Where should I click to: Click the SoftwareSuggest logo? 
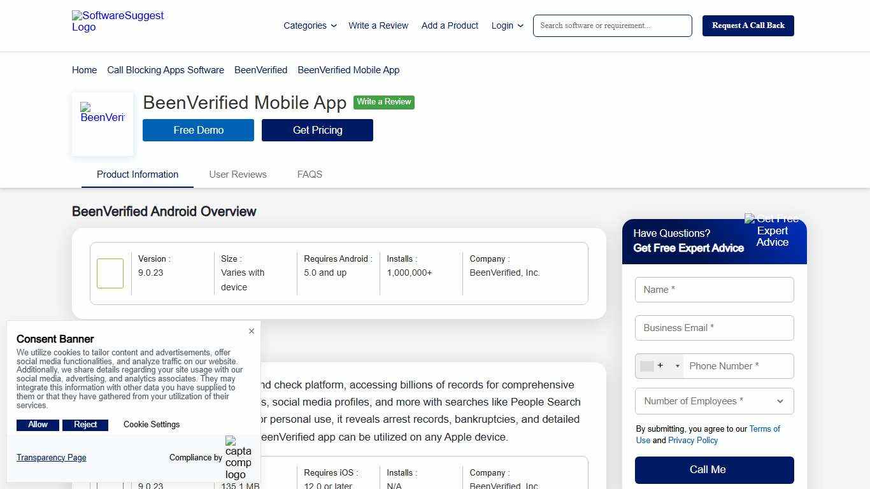tap(117, 22)
